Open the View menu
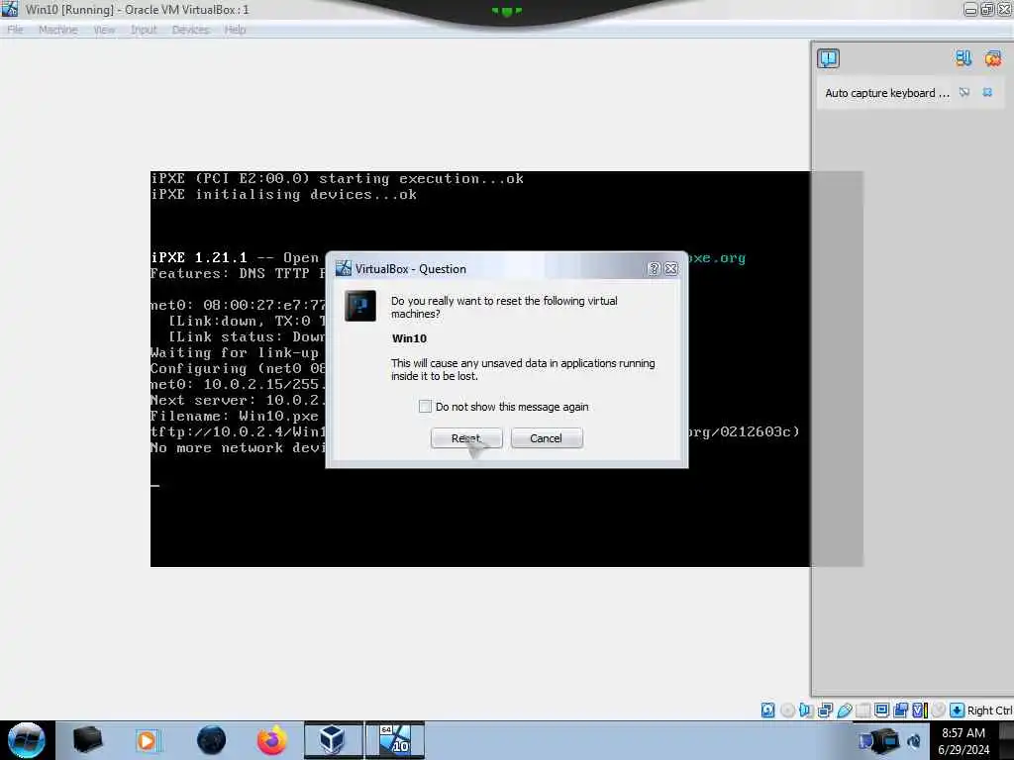The width and height of the screenshot is (1014, 760). coord(104,30)
